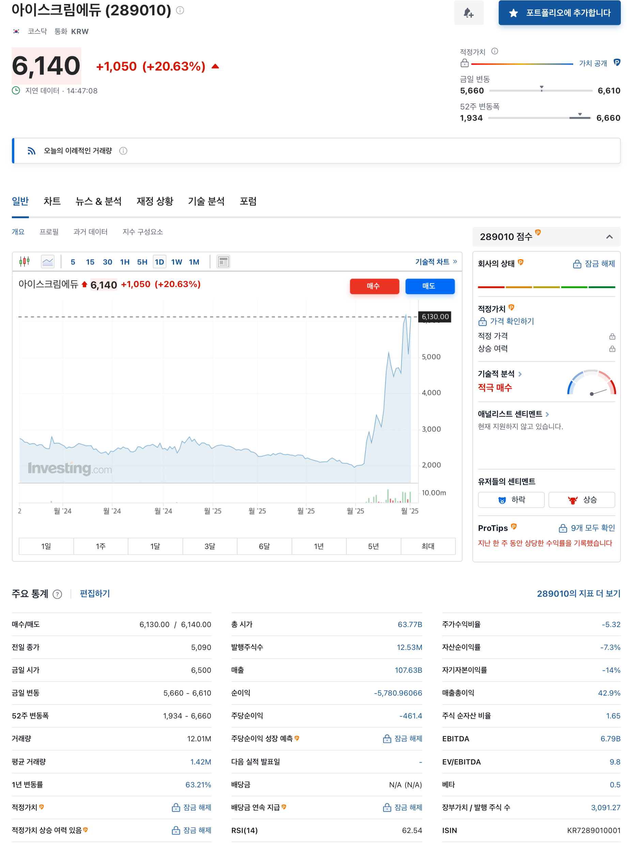This screenshot has width=628, height=846.
Task: Click the blue 매도 button
Action: click(x=429, y=286)
